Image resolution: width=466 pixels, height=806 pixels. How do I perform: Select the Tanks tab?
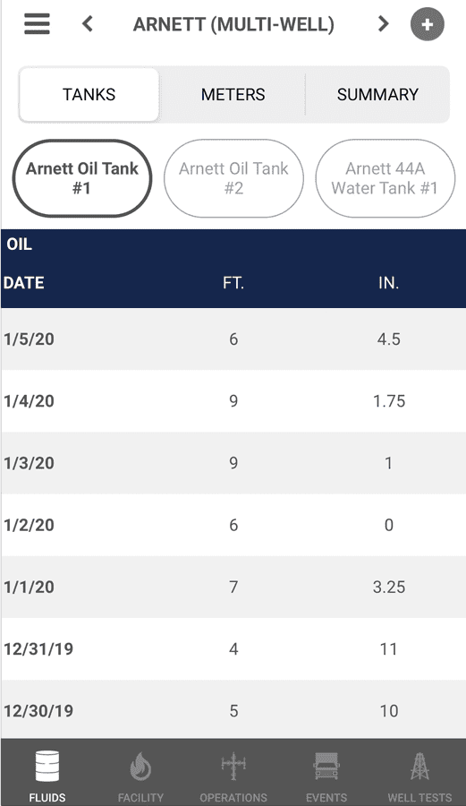pos(89,95)
